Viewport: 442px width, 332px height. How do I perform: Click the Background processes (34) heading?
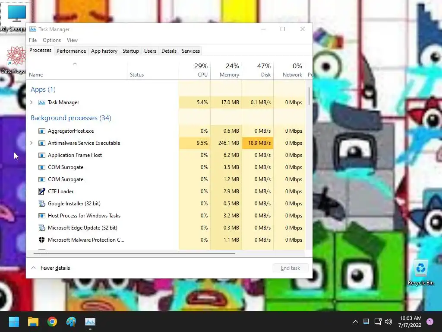(x=71, y=118)
